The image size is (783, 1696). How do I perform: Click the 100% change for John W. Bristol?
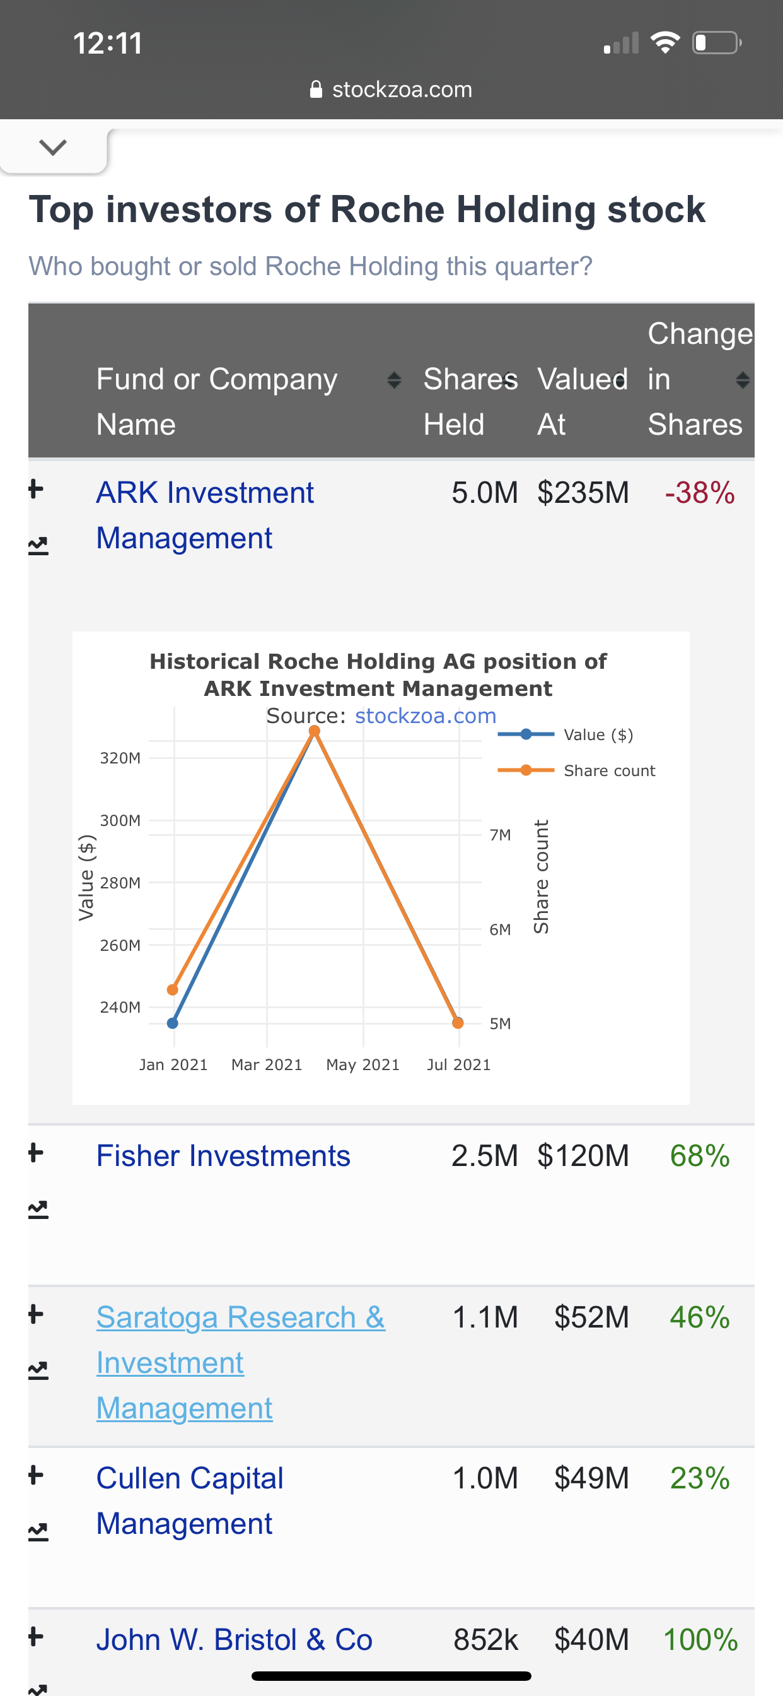[x=700, y=1640]
